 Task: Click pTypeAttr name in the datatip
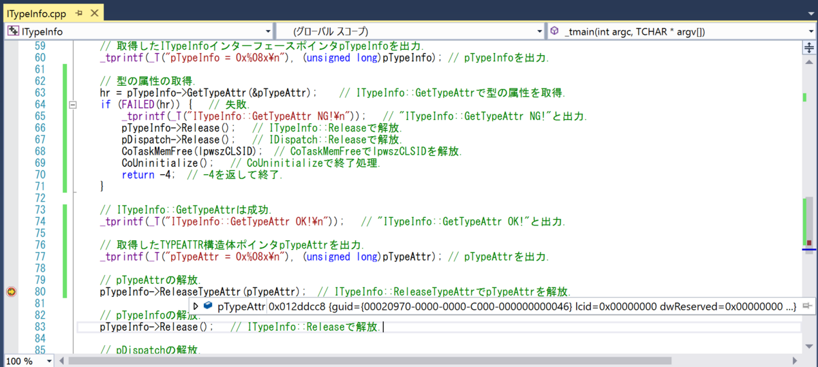tap(241, 307)
